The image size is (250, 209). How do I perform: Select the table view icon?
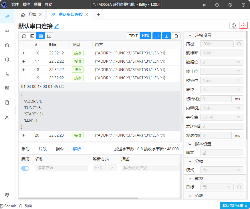[41, 36]
